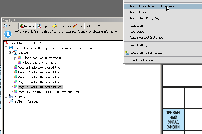Image resolution: width=202 pixels, height=134 pixels.
Task: Choose About Adobe Acrobat 8 Professional…
Action: click(163, 6)
